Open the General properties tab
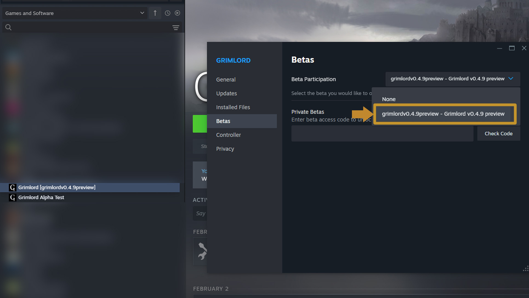 coord(226,80)
